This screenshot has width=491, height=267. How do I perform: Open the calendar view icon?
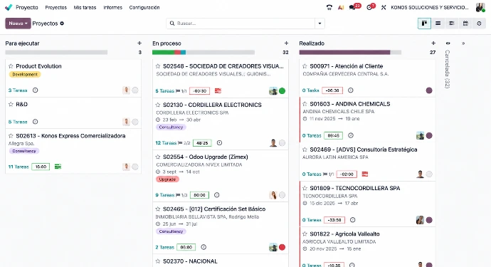pyautogui.click(x=465, y=23)
